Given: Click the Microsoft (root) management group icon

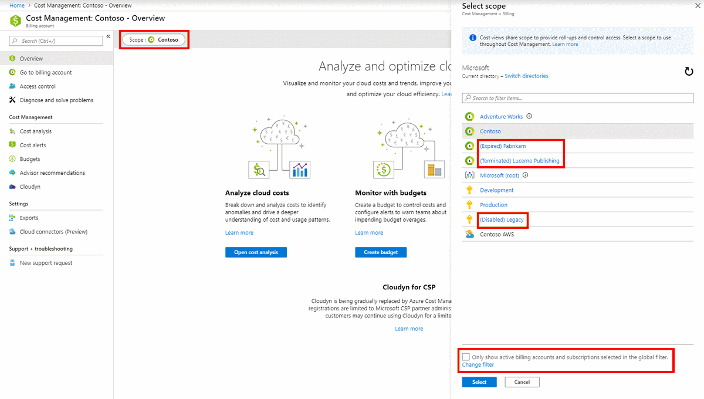Looking at the screenshot, I should [x=469, y=175].
